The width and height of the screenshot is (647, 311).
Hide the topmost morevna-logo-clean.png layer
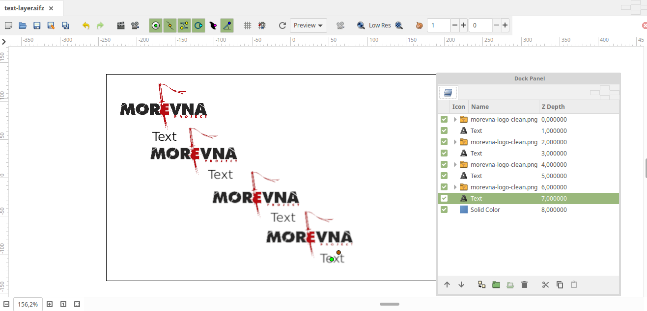[x=444, y=119]
